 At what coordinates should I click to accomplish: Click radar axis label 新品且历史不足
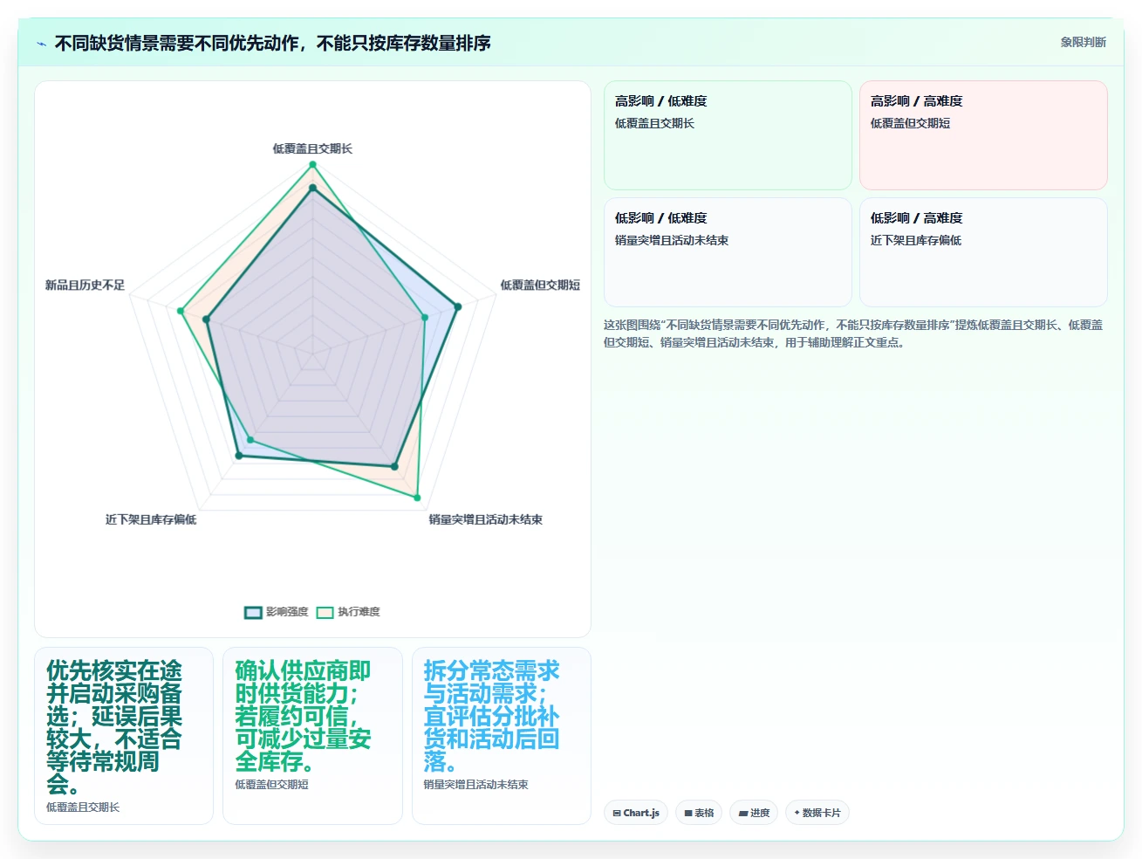[x=85, y=285]
